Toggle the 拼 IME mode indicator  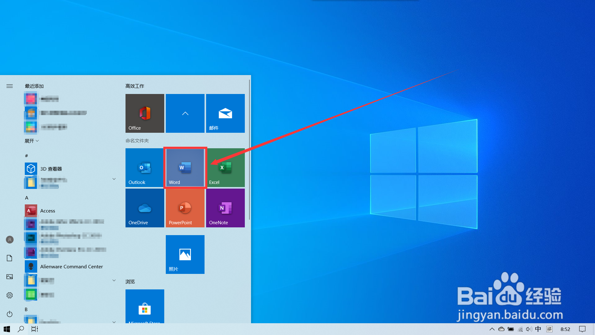pos(549,329)
